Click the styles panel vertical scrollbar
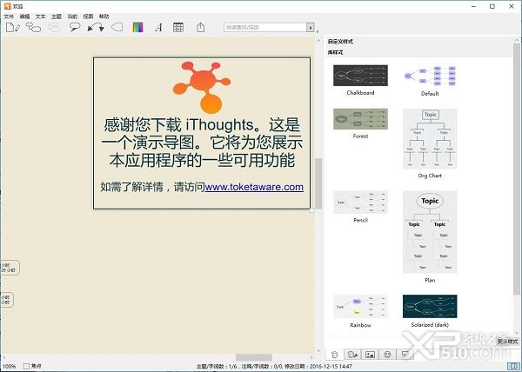 [516, 169]
